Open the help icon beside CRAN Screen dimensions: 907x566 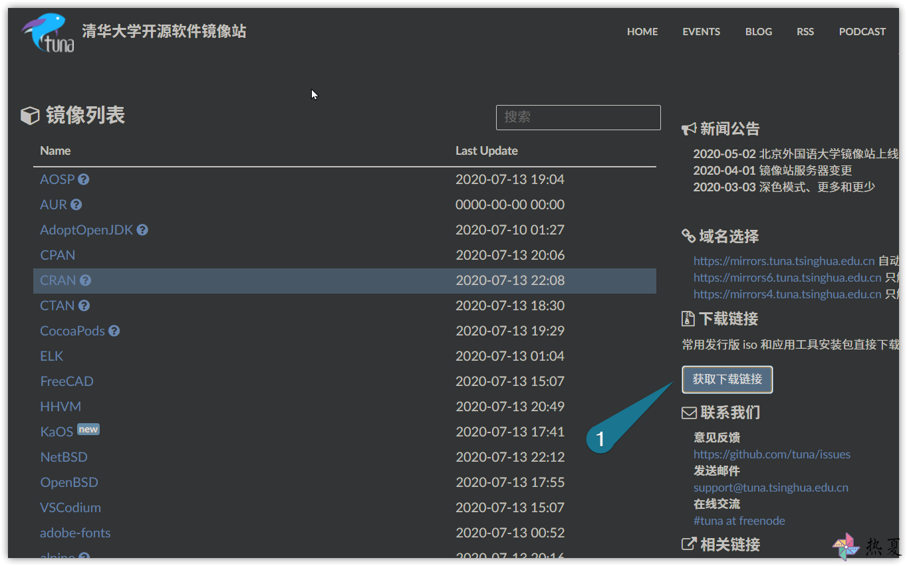[x=85, y=280]
